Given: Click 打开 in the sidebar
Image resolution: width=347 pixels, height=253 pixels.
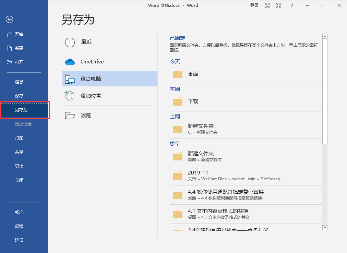Looking at the screenshot, I should click(x=19, y=62).
